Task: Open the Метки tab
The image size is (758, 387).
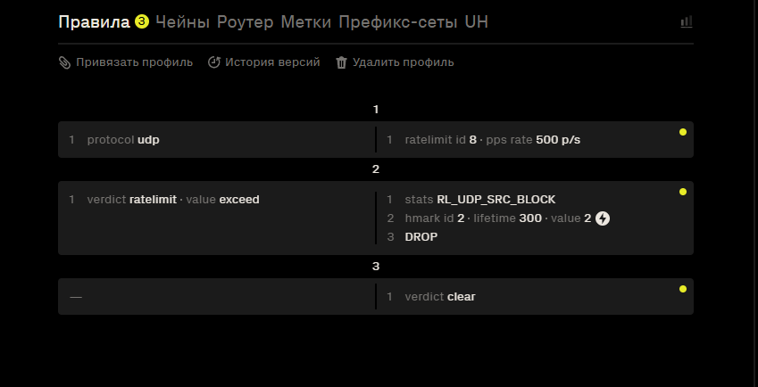Action: point(306,22)
